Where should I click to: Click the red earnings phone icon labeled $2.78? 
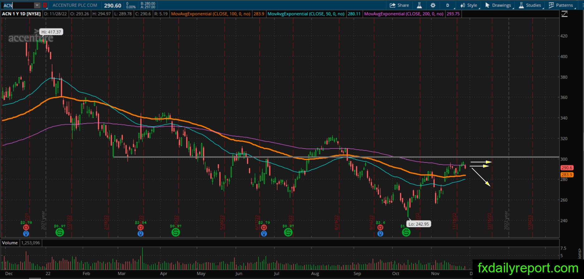pyautogui.click(x=26, y=227)
